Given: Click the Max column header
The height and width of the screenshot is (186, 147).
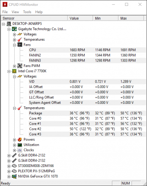Looking at the screenshot, I should click(131, 18).
